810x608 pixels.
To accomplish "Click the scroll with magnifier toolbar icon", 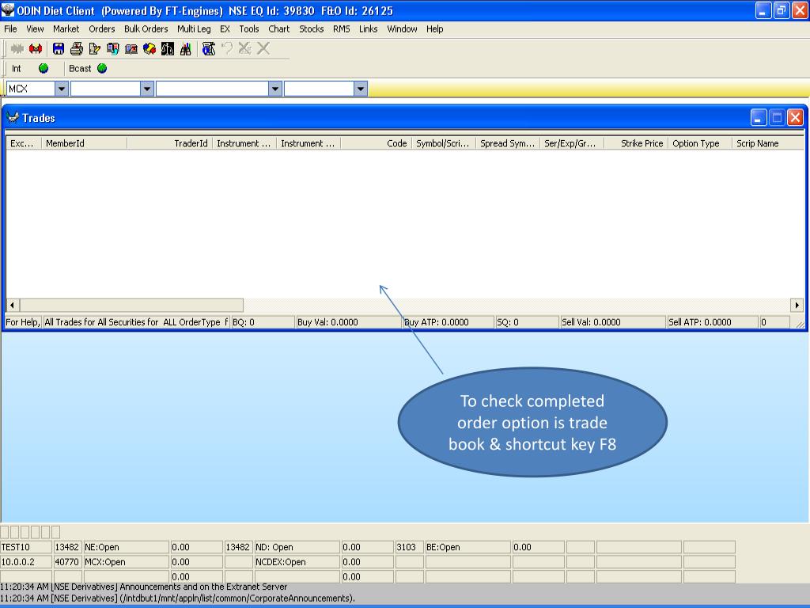I will tap(209, 49).
